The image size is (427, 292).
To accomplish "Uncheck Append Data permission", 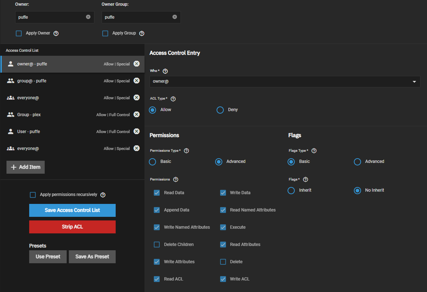I will (157, 210).
